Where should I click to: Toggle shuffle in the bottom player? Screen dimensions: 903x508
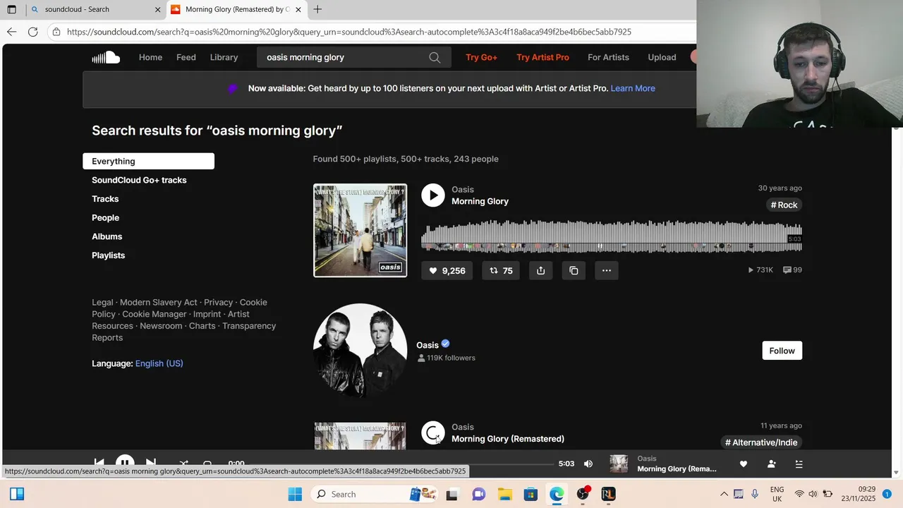click(183, 464)
